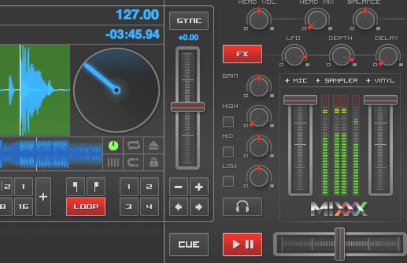Activate hotcue 3 button
The width and height of the screenshot is (407, 263).
[x=129, y=207]
